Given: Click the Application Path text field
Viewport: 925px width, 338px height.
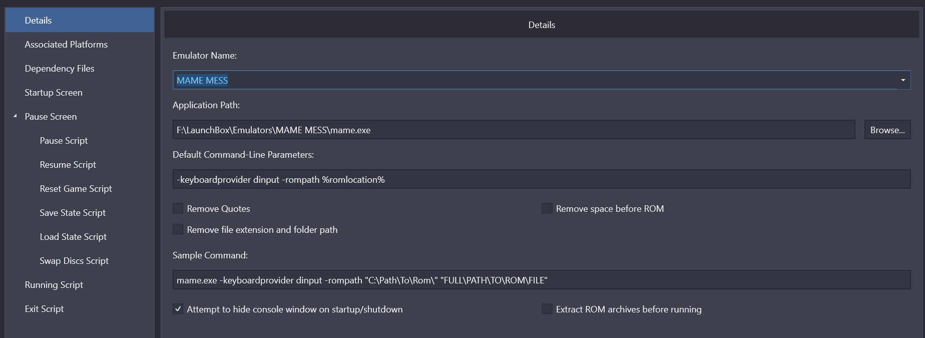Looking at the screenshot, I should point(514,130).
